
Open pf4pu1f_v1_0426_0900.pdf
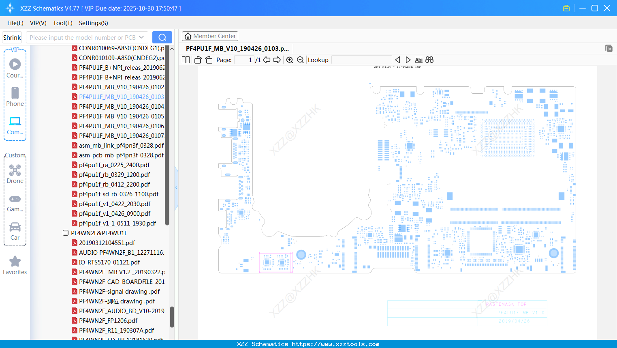click(115, 214)
